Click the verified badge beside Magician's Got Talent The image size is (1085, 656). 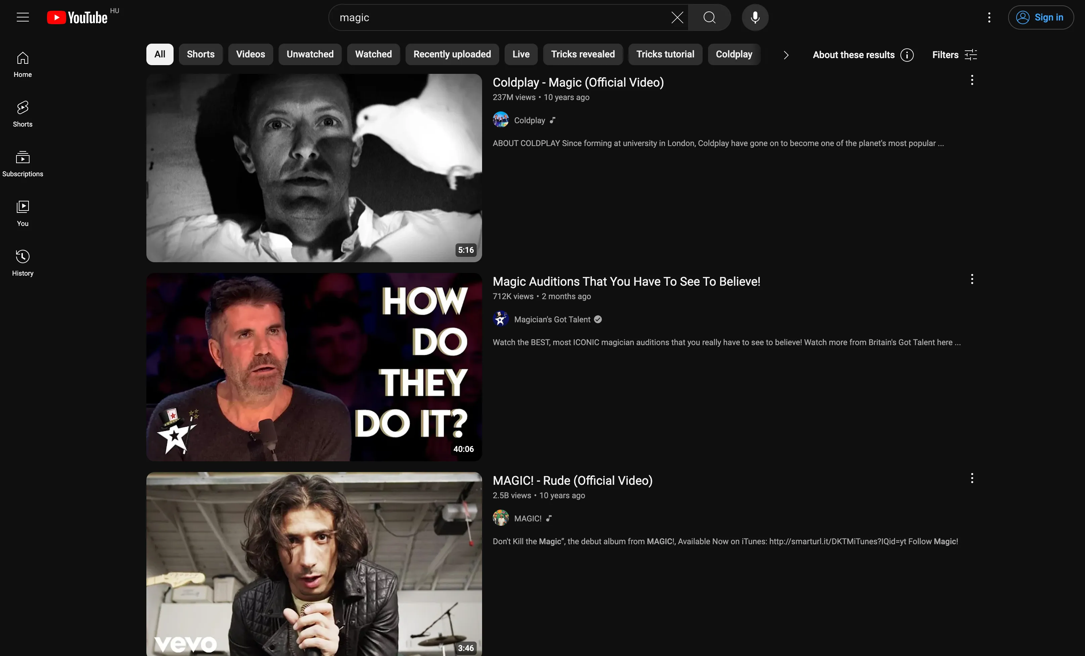click(x=598, y=319)
